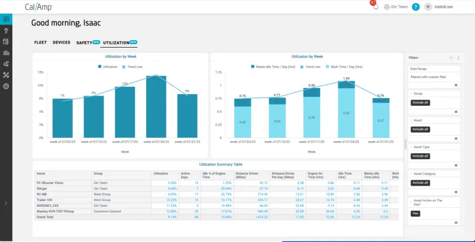Toggle the Date Range filter switch

(x=456, y=85)
